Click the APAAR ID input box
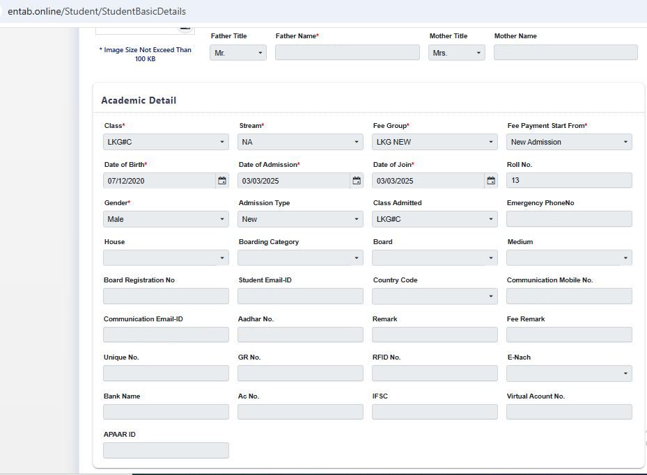The image size is (647, 475). coord(166,451)
